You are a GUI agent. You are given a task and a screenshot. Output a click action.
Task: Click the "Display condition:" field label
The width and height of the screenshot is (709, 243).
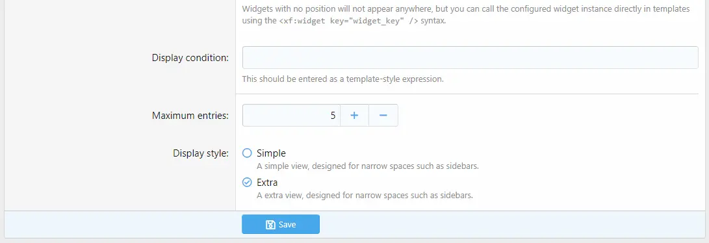(x=190, y=58)
